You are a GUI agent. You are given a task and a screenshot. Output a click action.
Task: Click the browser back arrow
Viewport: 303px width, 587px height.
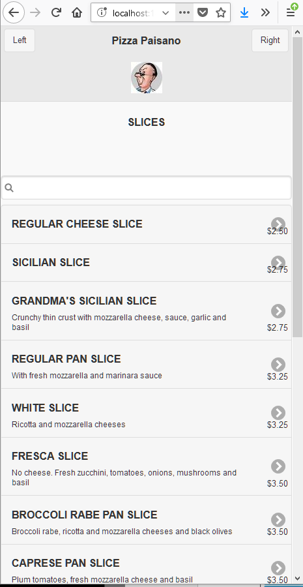(14, 13)
